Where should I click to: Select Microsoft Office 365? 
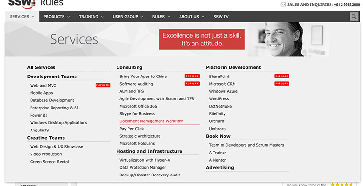point(138,106)
